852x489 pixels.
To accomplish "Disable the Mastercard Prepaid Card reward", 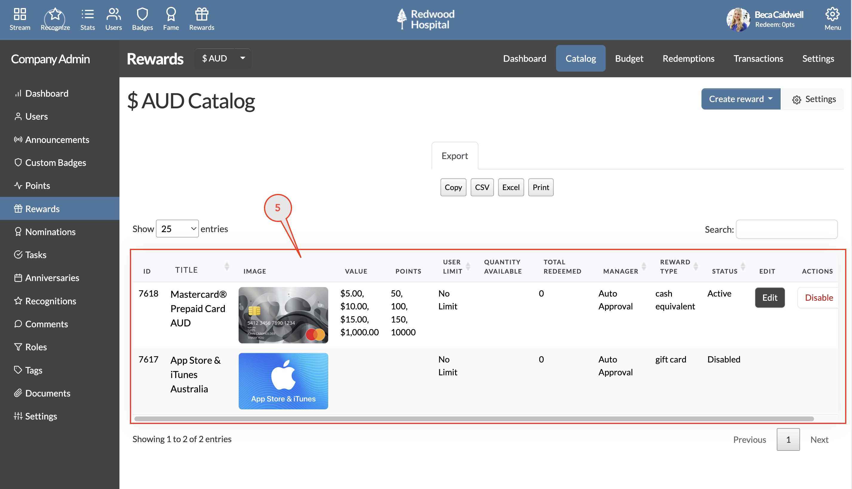I will point(818,297).
